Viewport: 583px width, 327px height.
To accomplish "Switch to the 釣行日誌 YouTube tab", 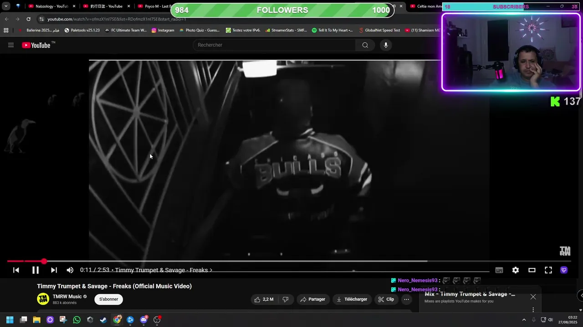I will click(x=103, y=6).
